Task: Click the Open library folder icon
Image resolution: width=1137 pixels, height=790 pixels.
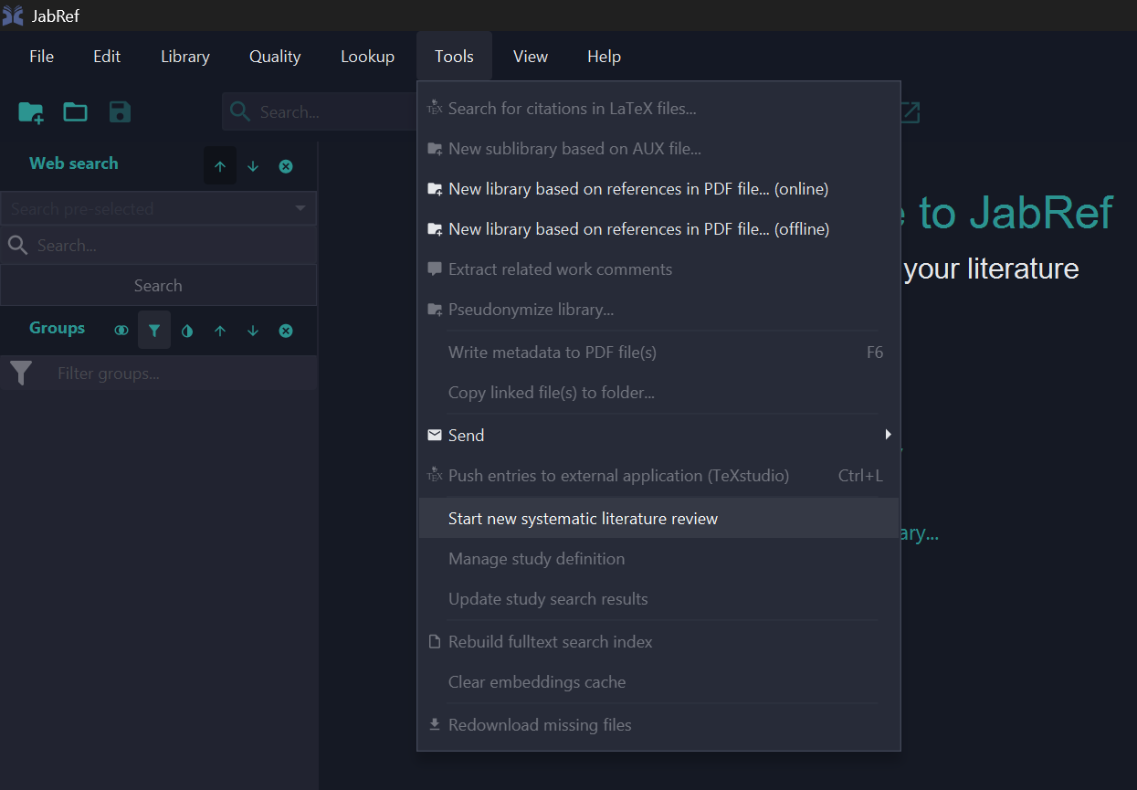Action: click(x=75, y=112)
